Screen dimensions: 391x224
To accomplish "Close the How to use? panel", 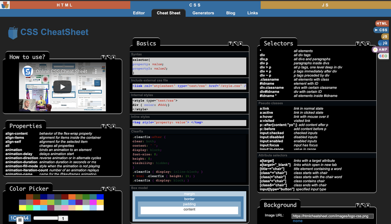I will 114,57.
